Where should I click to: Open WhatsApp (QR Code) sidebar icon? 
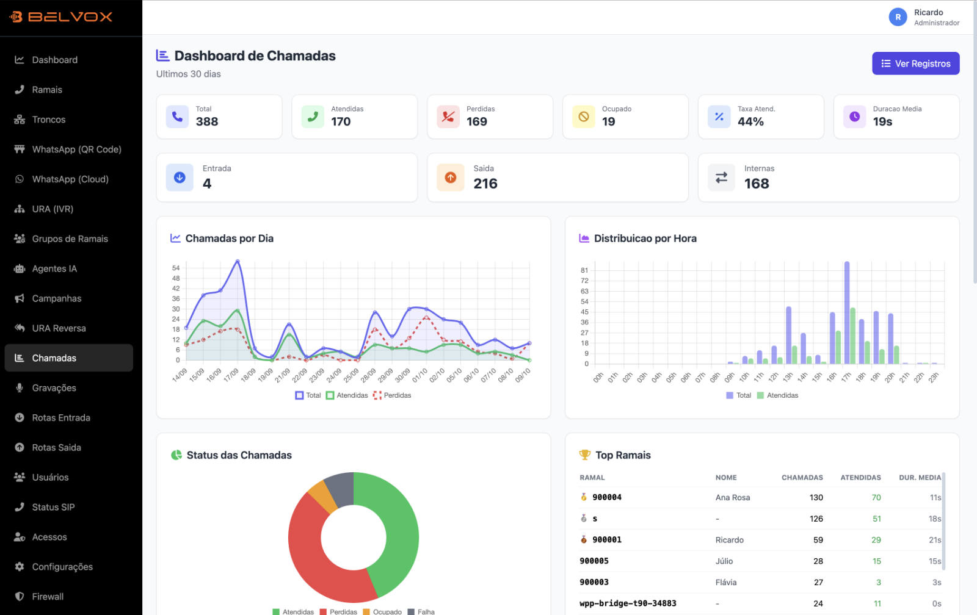click(20, 149)
